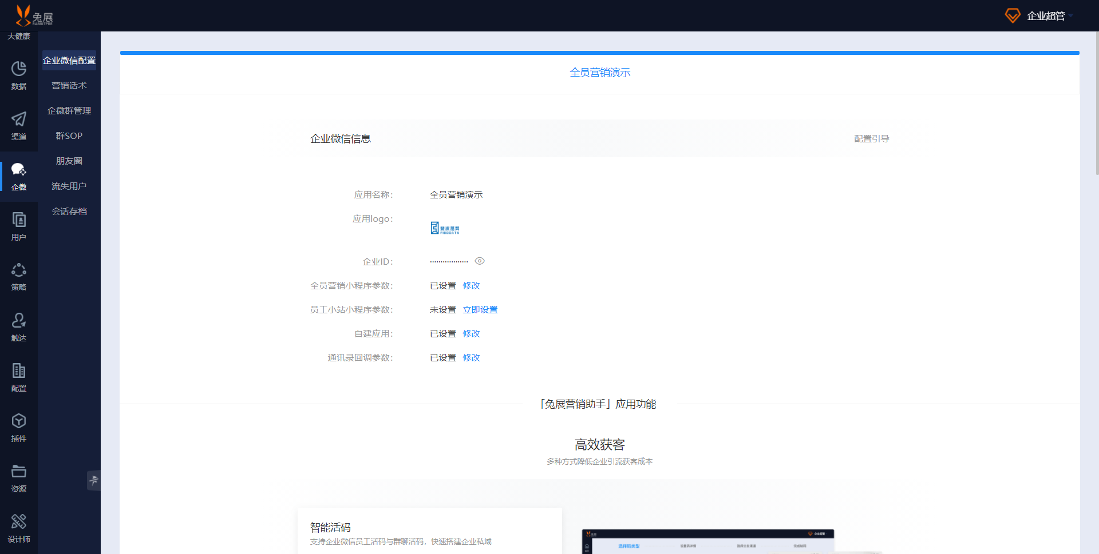Viewport: 1099px width, 554px height.
Task: Click the 未设置 status text
Action: click(443, 310)
